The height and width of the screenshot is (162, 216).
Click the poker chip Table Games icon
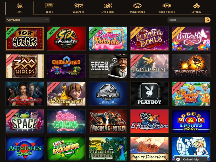click(137, 6)
